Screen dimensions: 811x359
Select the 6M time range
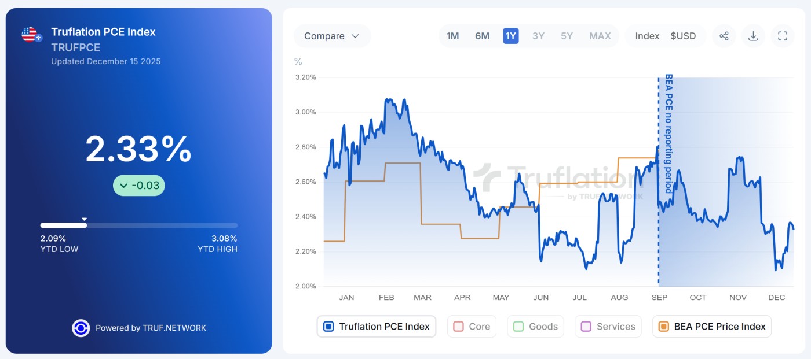[x=482, y=36]
